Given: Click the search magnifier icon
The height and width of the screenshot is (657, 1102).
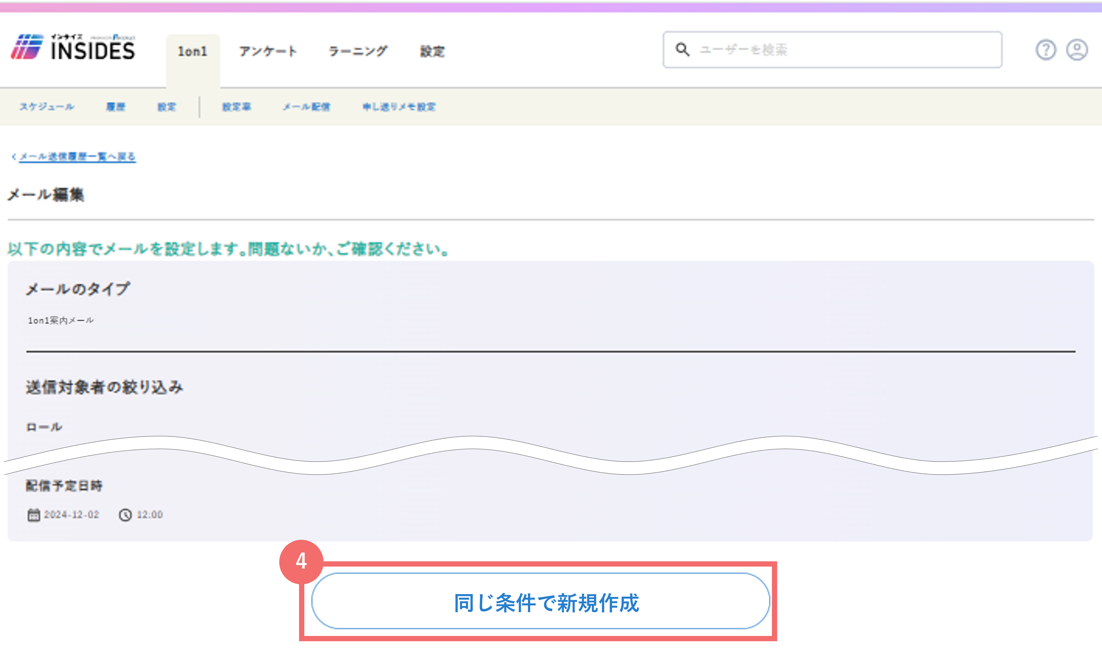Looking at the screenshot, I should tap(682, 50).
